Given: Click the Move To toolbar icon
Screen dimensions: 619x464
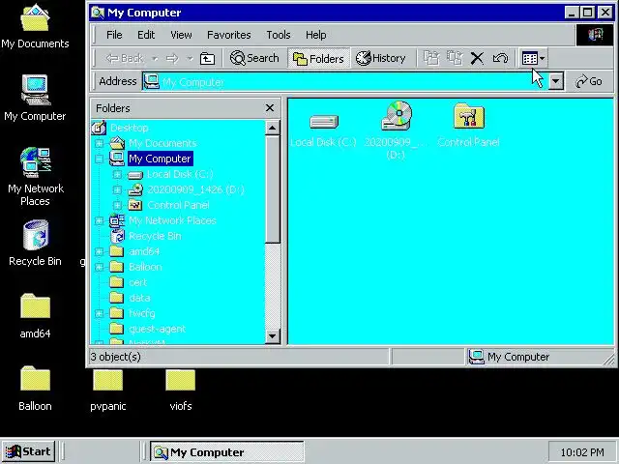Looking at the screenshot, I should coord(431,58).
